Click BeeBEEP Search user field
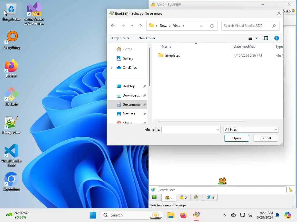297x222 pixels. tap(222, 190)
